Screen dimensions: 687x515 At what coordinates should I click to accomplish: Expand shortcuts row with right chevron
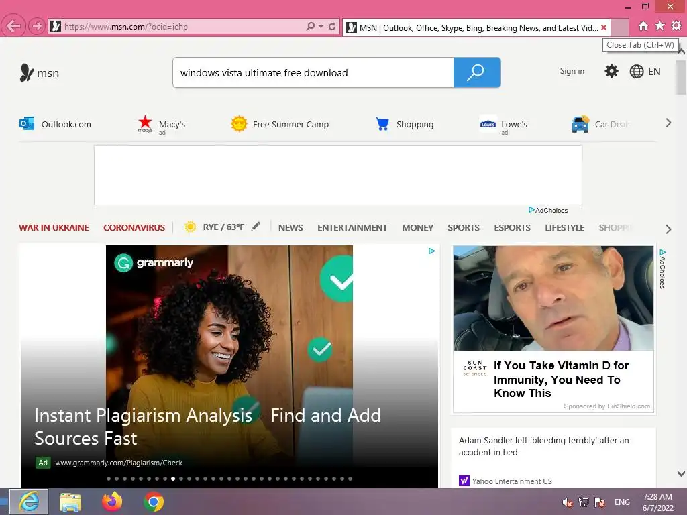click(668, 123)
